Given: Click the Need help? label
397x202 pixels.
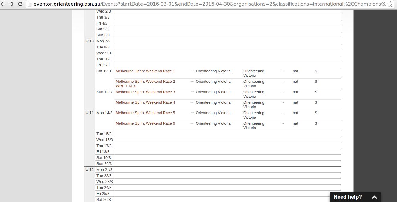Looking at the screenshot, I should (348, 197).
